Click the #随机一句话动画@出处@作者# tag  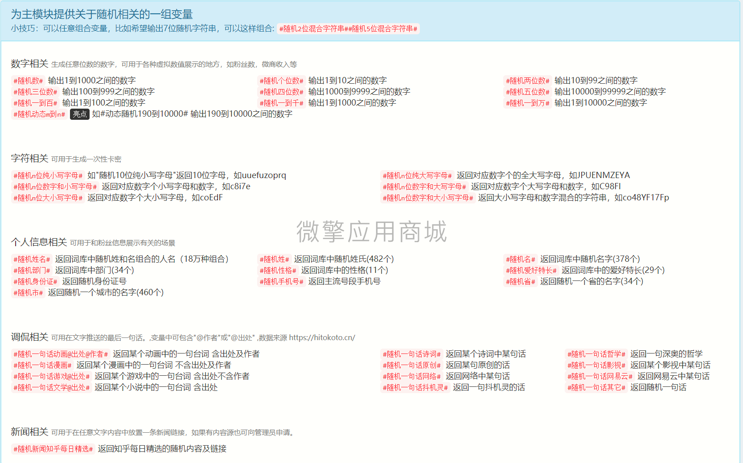(61, 354)
